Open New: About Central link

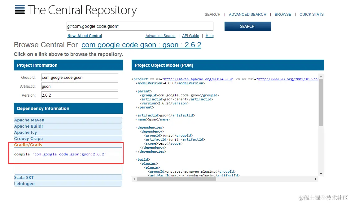tap(85, 36)
